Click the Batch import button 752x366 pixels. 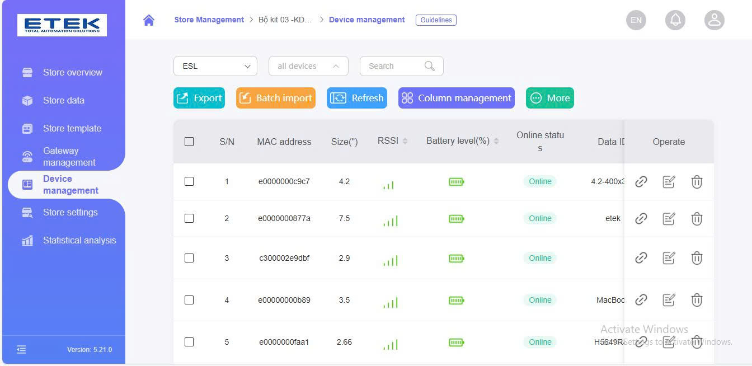click(x=276, y=98)
